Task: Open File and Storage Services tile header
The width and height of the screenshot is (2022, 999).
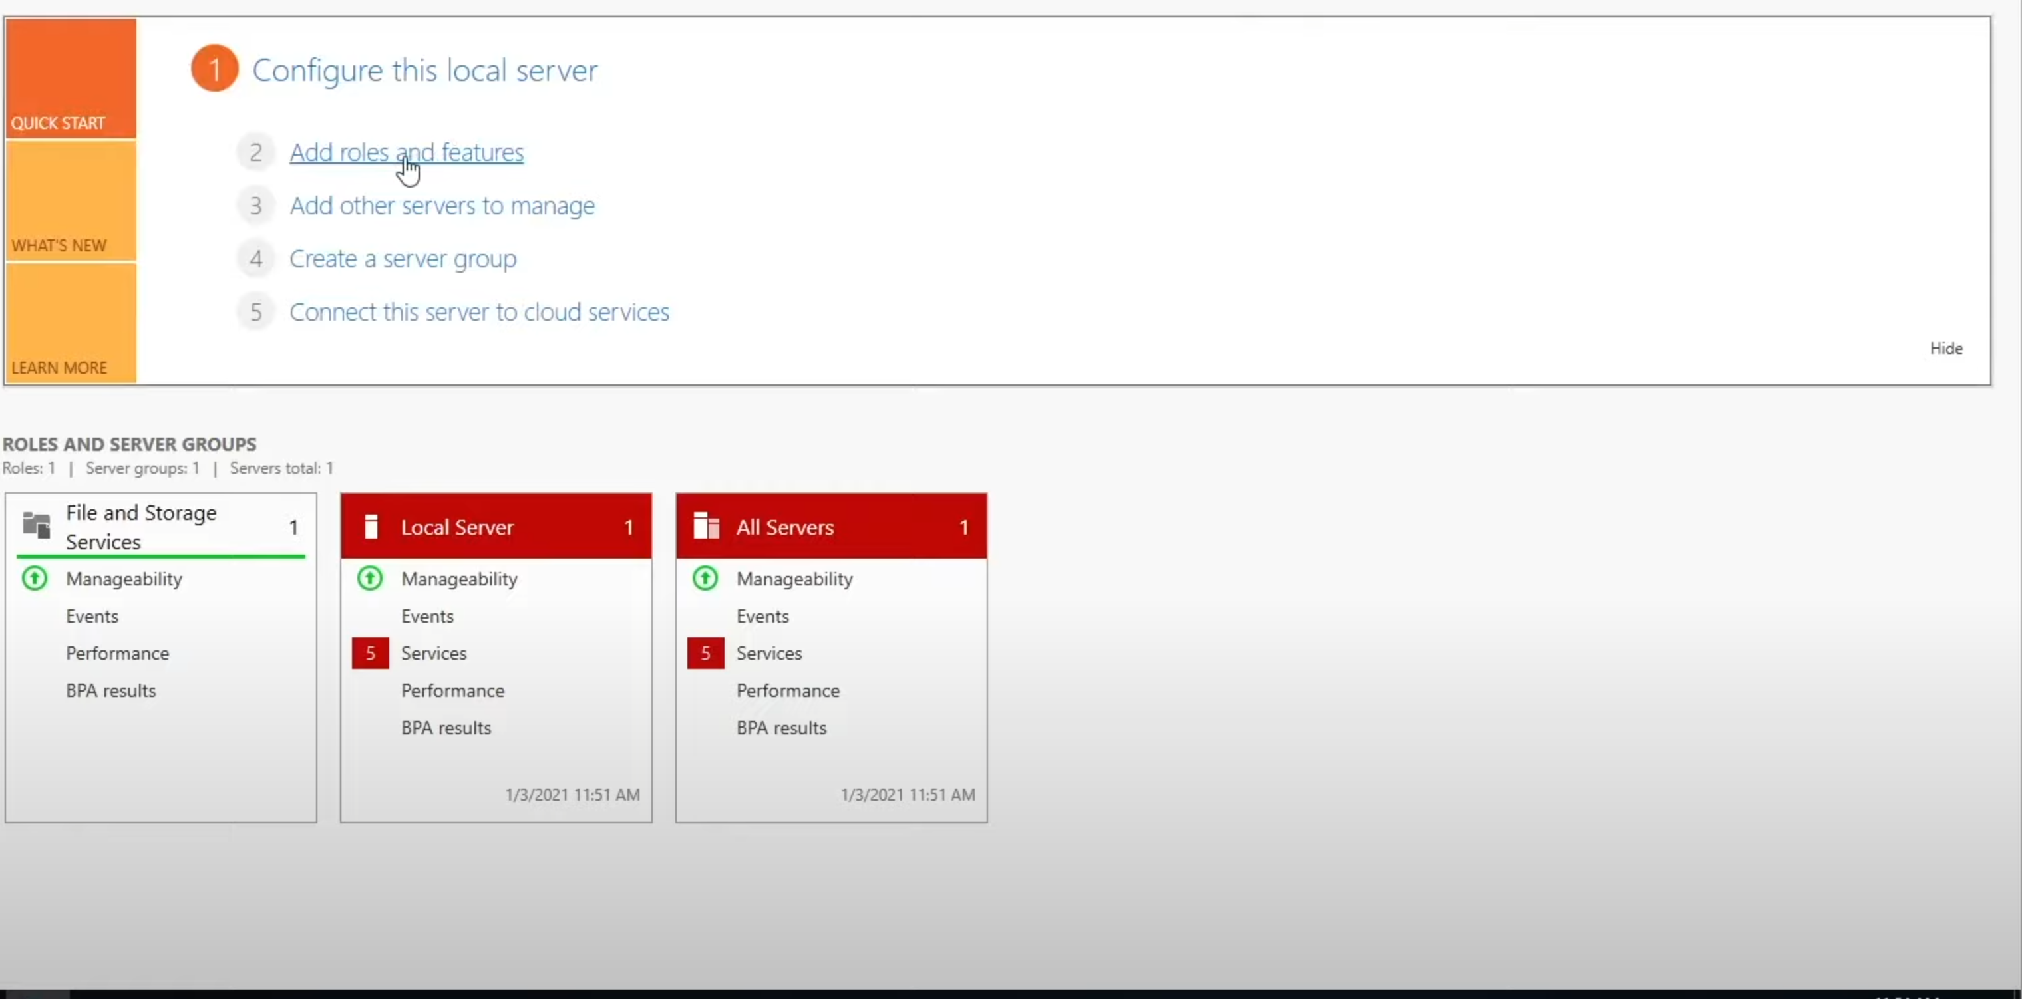Action: tap(161, 526)
